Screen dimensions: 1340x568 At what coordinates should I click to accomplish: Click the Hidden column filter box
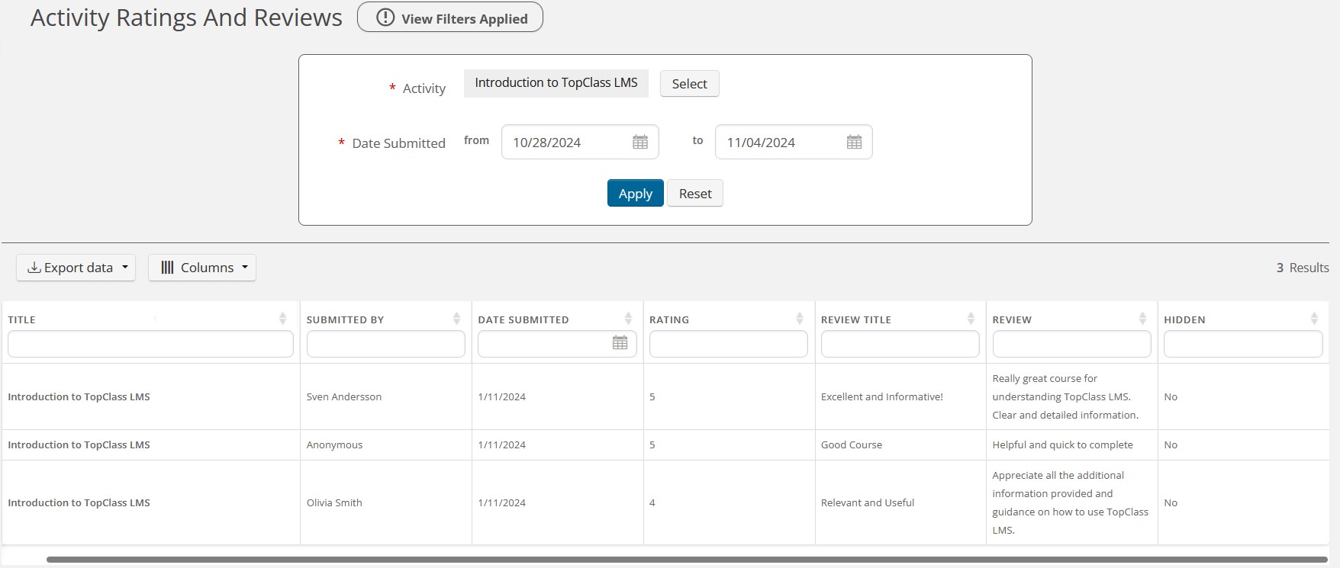[x=1243, y=344]
